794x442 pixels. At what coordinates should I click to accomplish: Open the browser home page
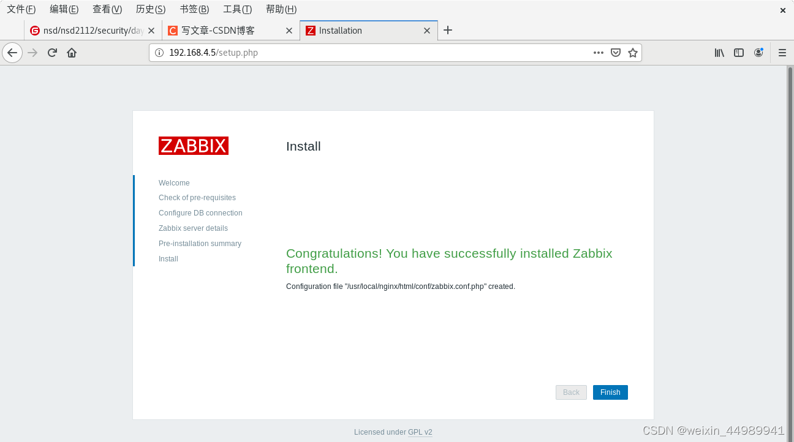(x=72, y=53)
